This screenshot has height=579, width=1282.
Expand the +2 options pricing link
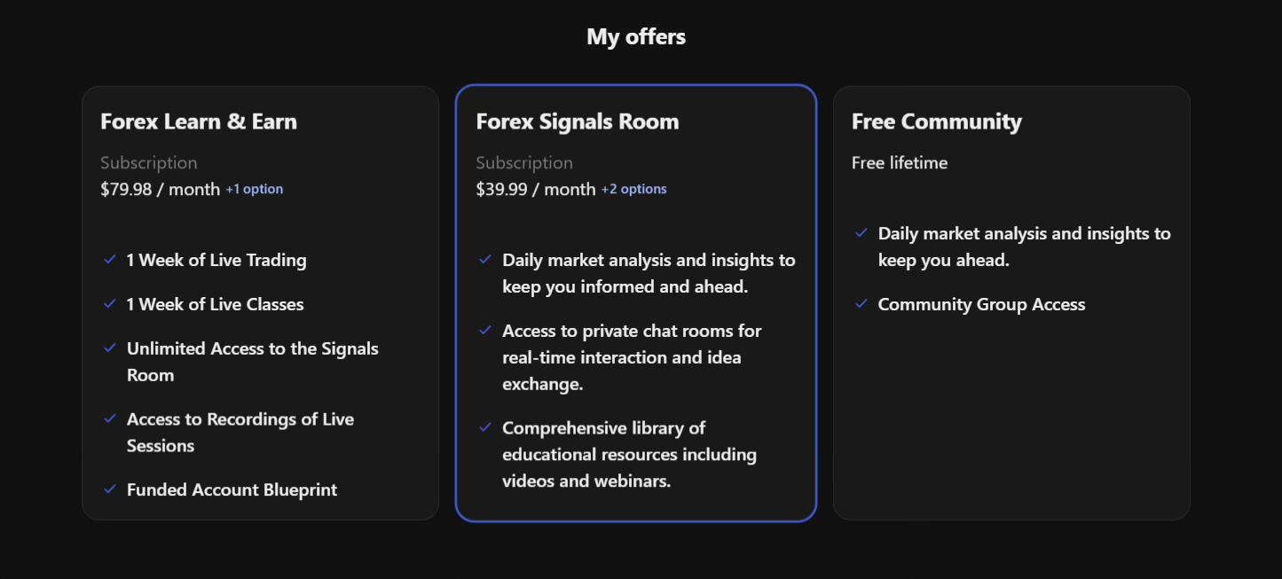point(633,189)
